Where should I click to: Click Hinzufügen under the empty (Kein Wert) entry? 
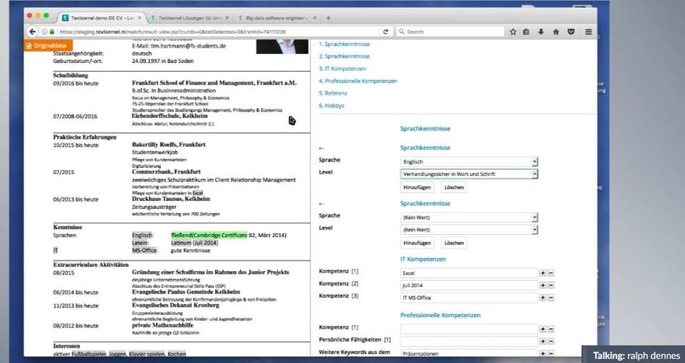point(417,243)
